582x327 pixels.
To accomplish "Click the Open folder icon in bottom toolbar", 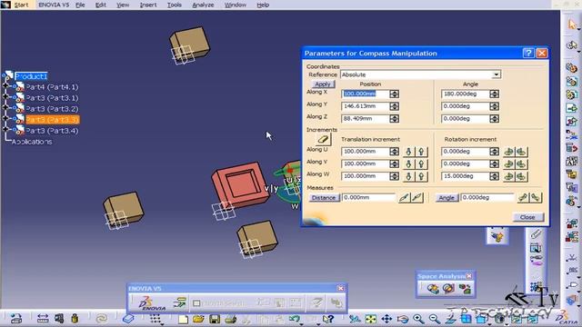I will click(198, 319).
